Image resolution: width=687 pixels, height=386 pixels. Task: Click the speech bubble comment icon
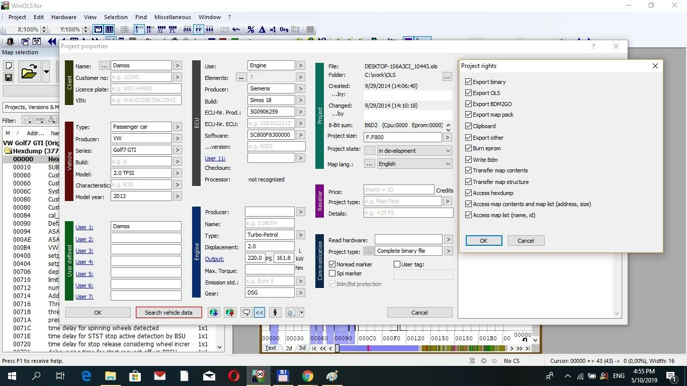(246, 313)
